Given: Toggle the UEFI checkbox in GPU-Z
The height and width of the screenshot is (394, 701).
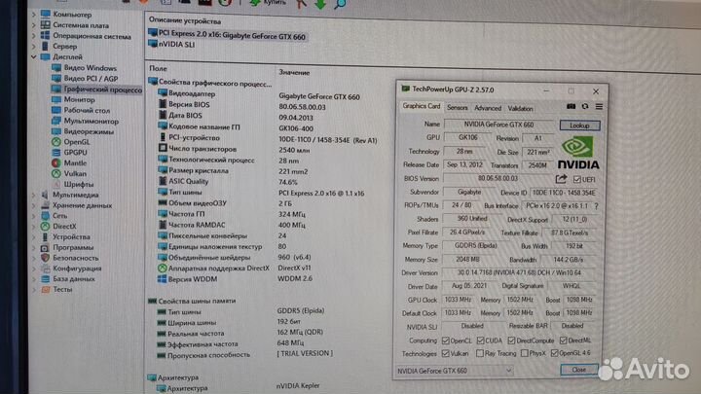Looking at the screenshot, I should point(576,179).
